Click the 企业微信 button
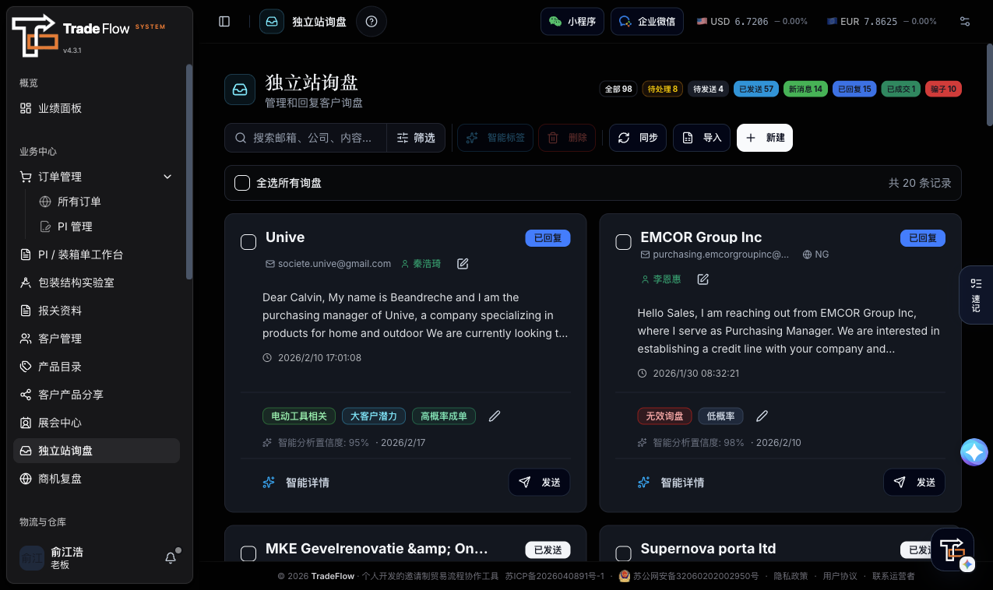 tap(647, 22)
